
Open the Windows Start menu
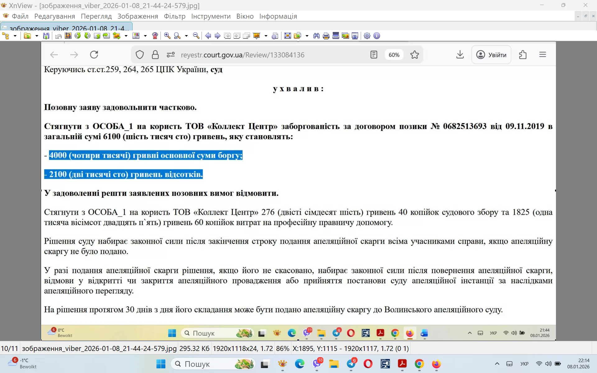[x=160, y=364]
